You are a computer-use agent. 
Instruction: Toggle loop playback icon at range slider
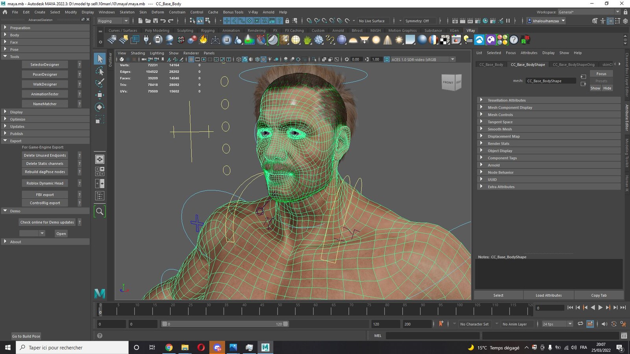pyautogui.click(x=580, y=324)
